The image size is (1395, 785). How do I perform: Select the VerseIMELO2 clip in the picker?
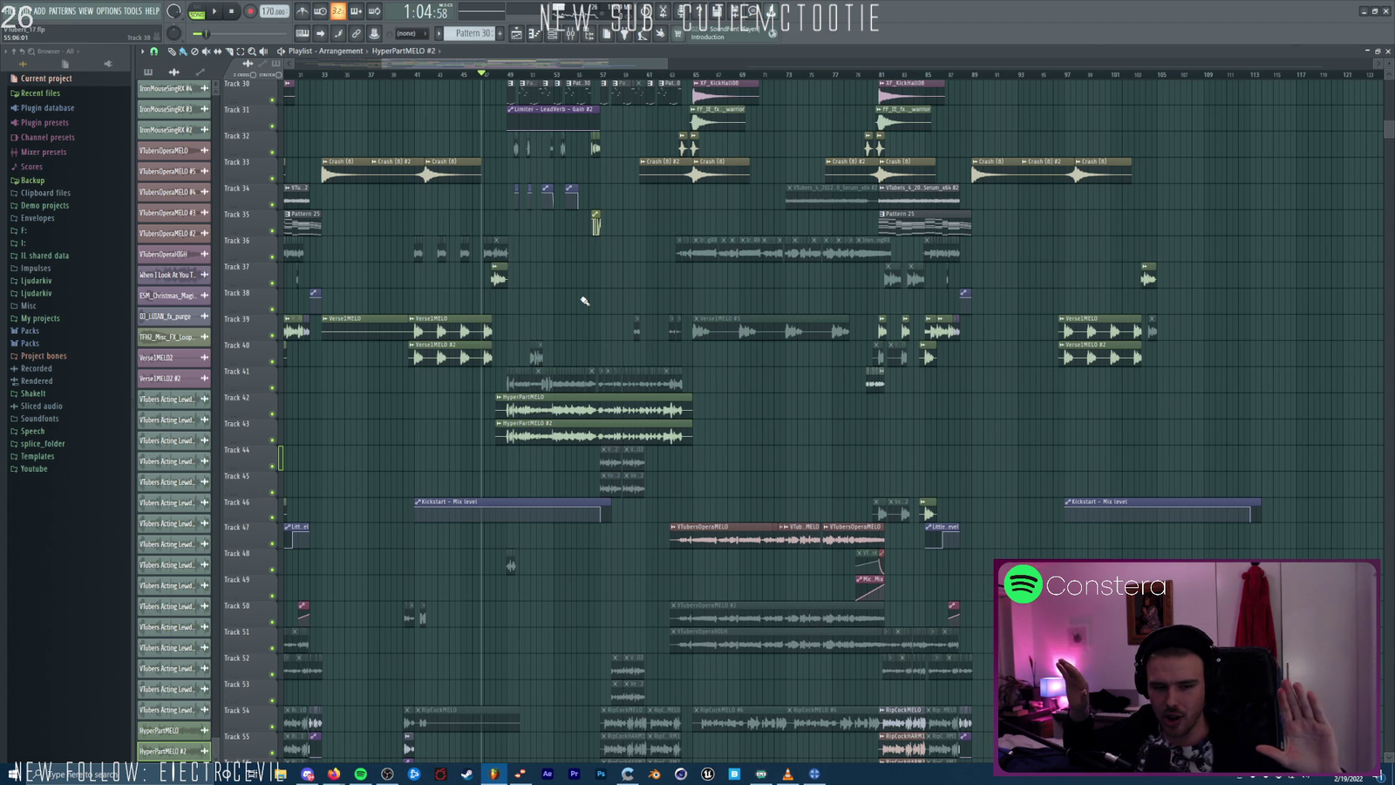click(x=174, y=358)
